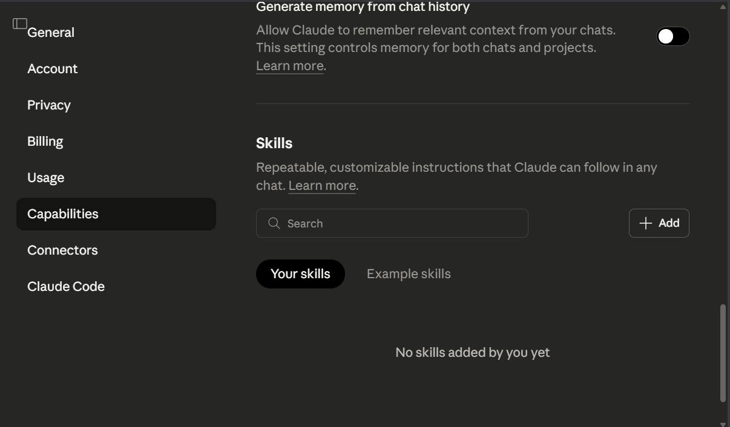View the Usage settings page
Viewport: 730px width, 427px height.
click(45, 177)
